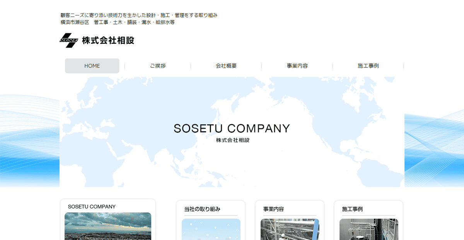The width and height of the screenshot is (464, 240).
Task: Click the SOSETU COMPANY title in the leftmost card
Action: (91, 206)
